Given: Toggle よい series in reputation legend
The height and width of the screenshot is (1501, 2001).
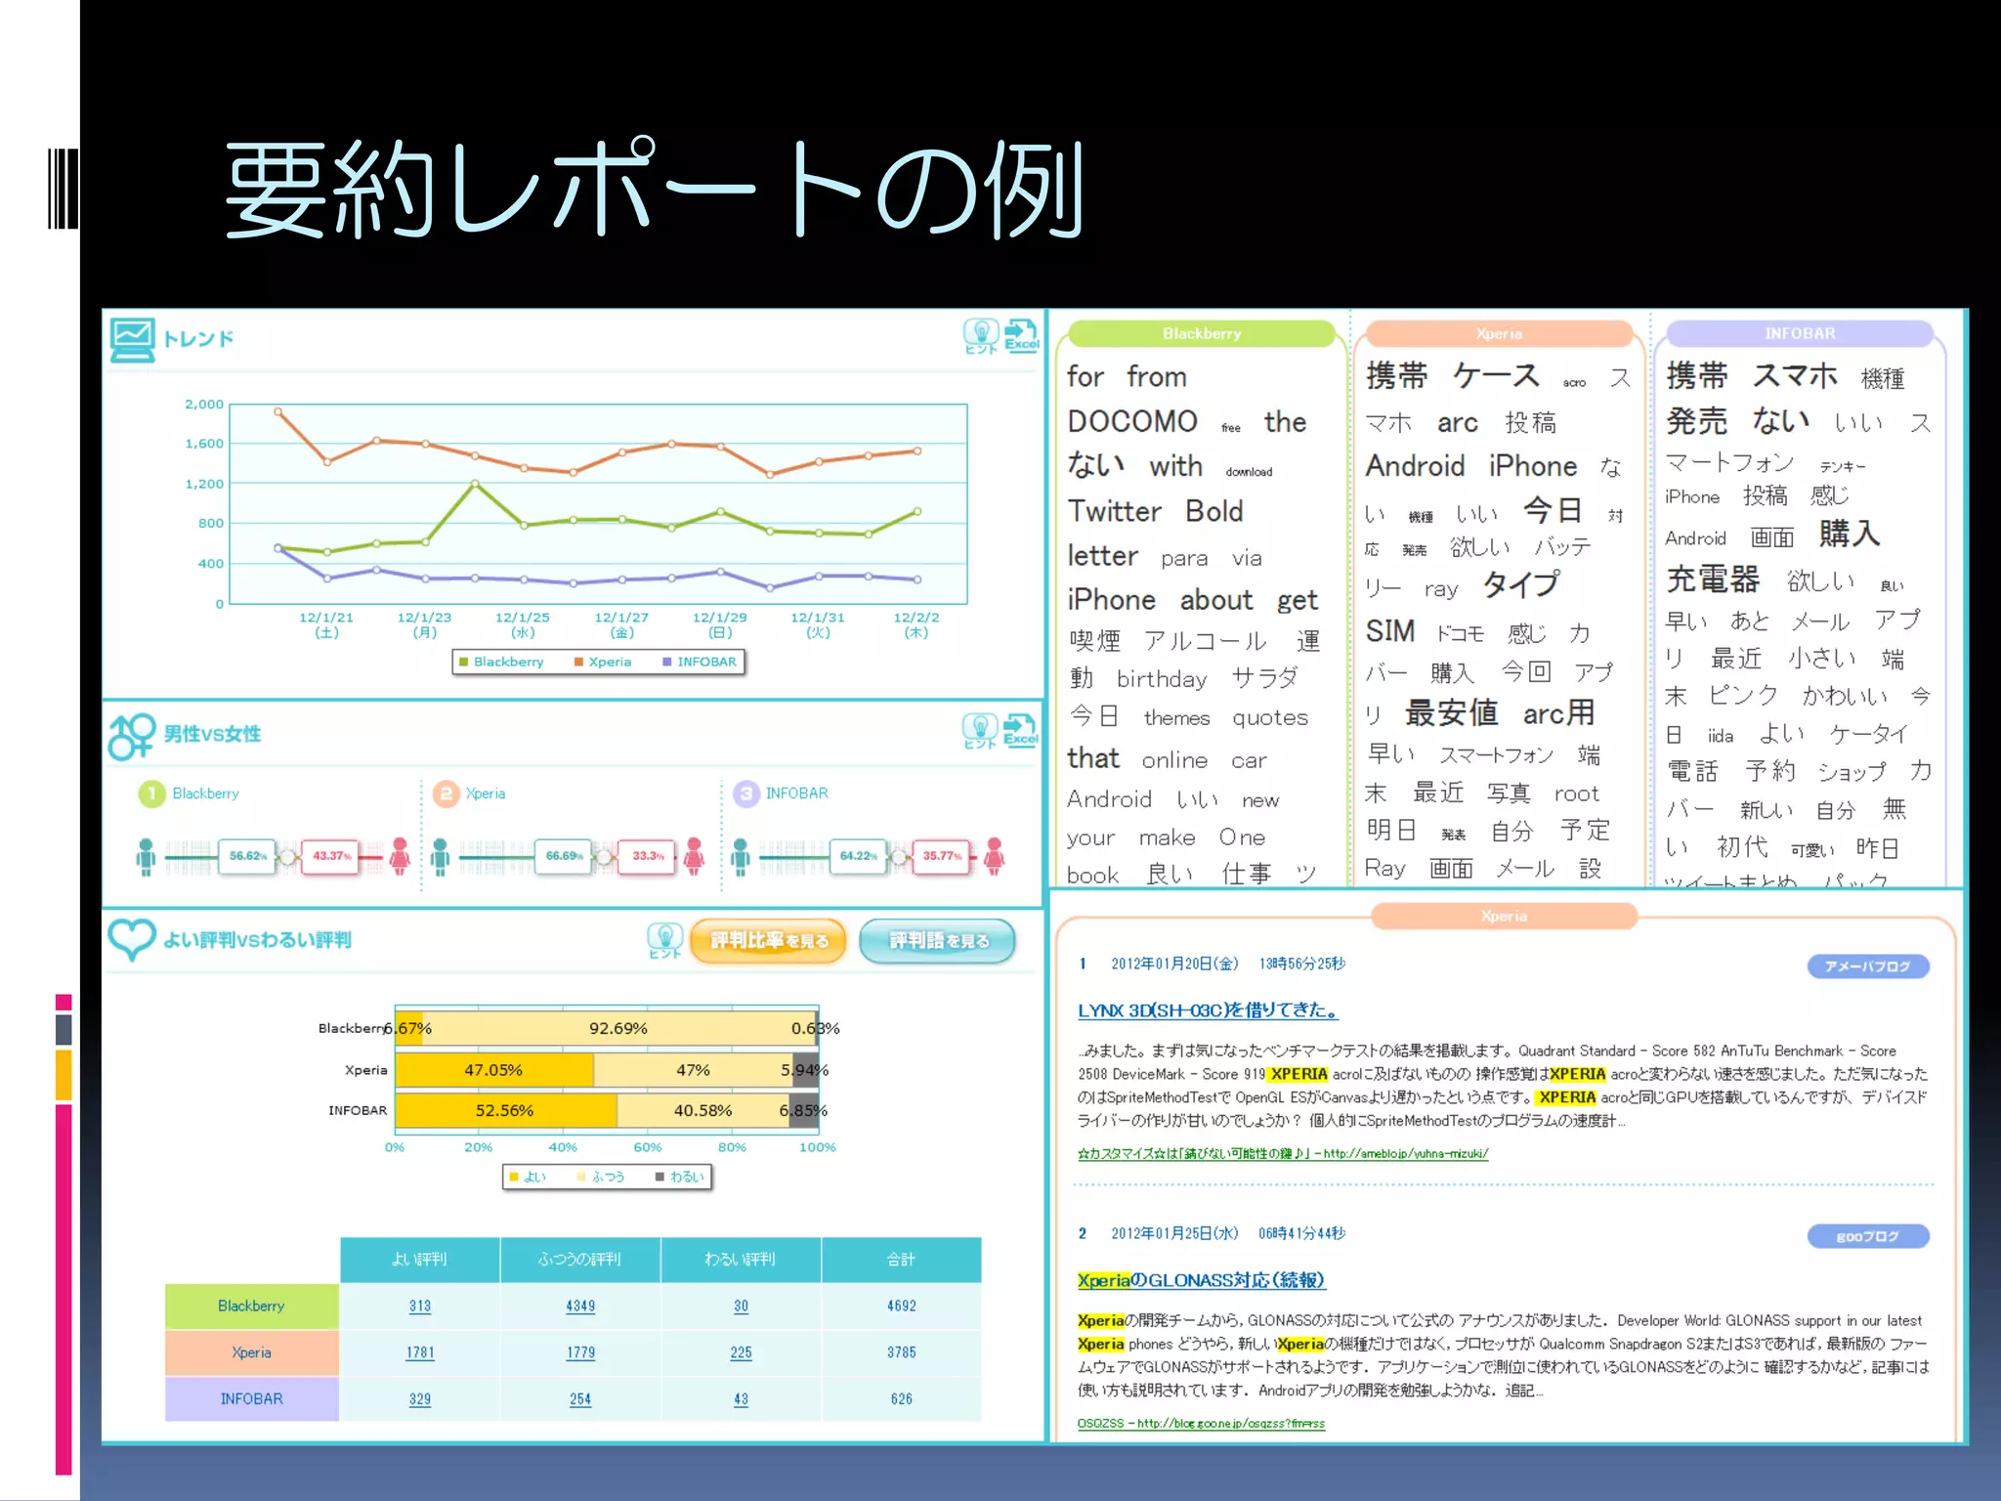Looking at the screenshot, I should click(528, 1178).
